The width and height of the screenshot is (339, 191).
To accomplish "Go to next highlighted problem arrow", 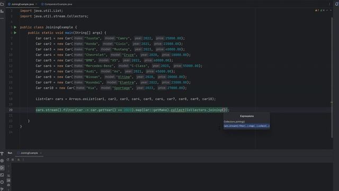I will point(331,10).
